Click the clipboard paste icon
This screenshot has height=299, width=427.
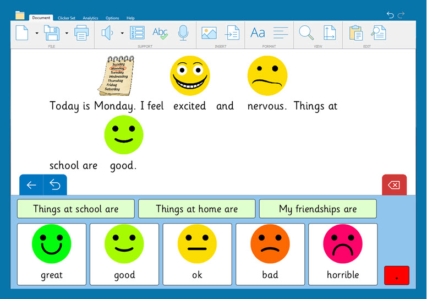tap(355, 33)
